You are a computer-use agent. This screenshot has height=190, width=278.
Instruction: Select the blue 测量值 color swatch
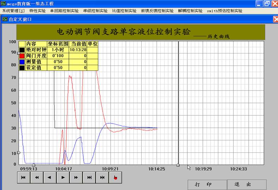click(x=22, y=62)
